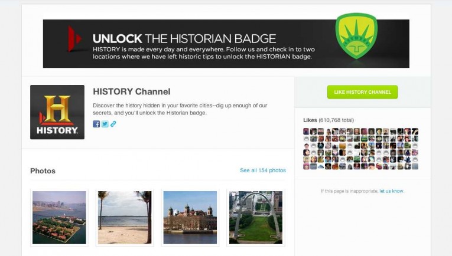
Task: Click the Photos section heading
Action: pyautogui.click(x=43, y=171)
